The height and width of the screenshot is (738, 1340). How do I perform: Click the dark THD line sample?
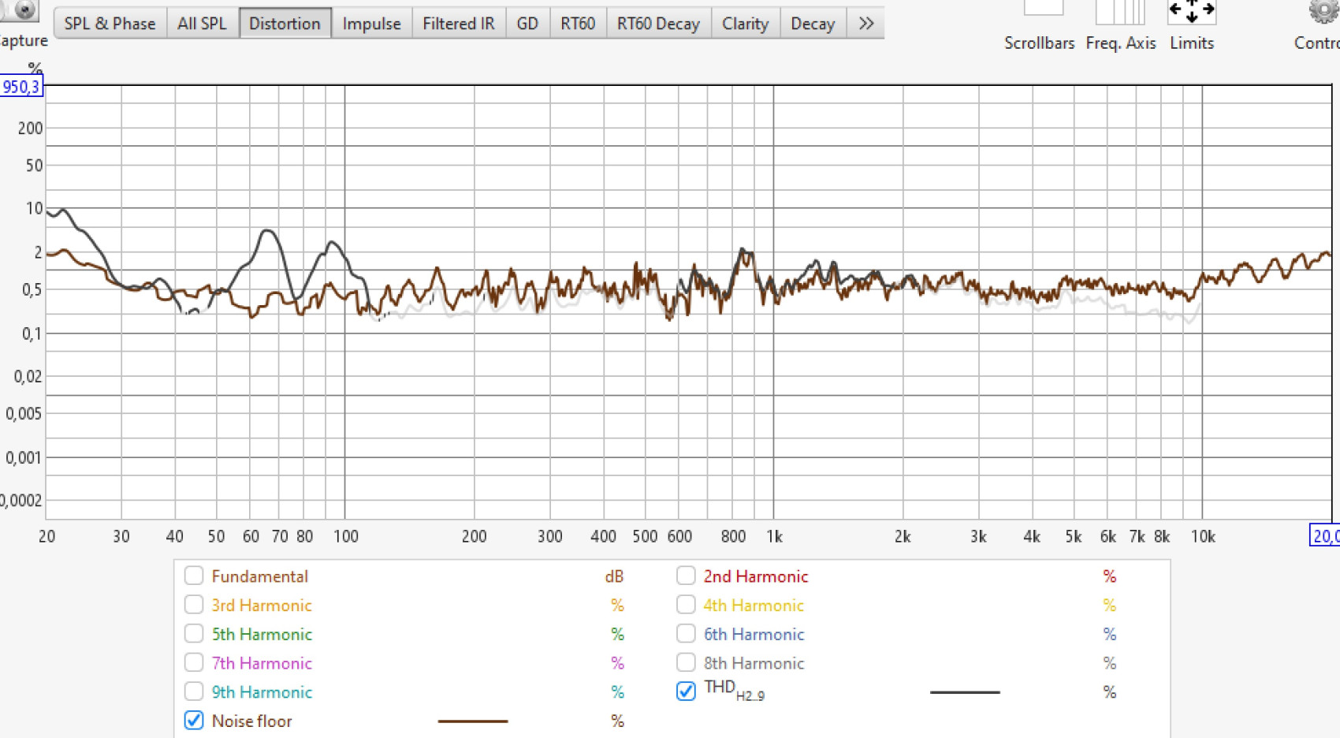[964, 692]
